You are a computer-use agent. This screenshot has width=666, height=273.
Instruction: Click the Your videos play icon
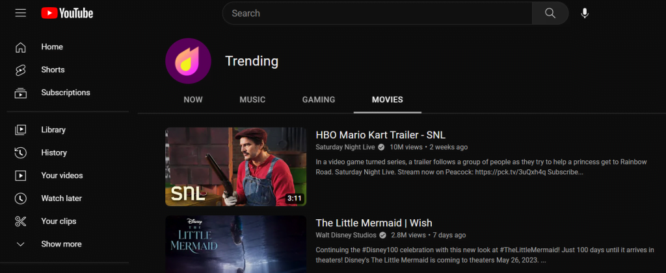click(x=20, y=176)
